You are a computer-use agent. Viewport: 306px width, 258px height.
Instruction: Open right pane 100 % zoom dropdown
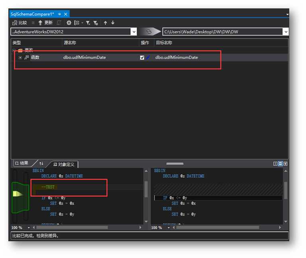[x=169, y=228]
